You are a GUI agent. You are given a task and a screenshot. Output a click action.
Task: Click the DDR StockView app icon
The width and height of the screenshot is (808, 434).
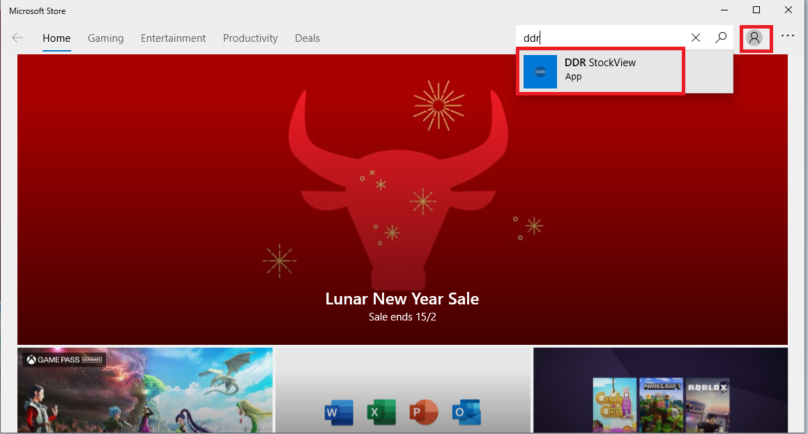point(540,72)
